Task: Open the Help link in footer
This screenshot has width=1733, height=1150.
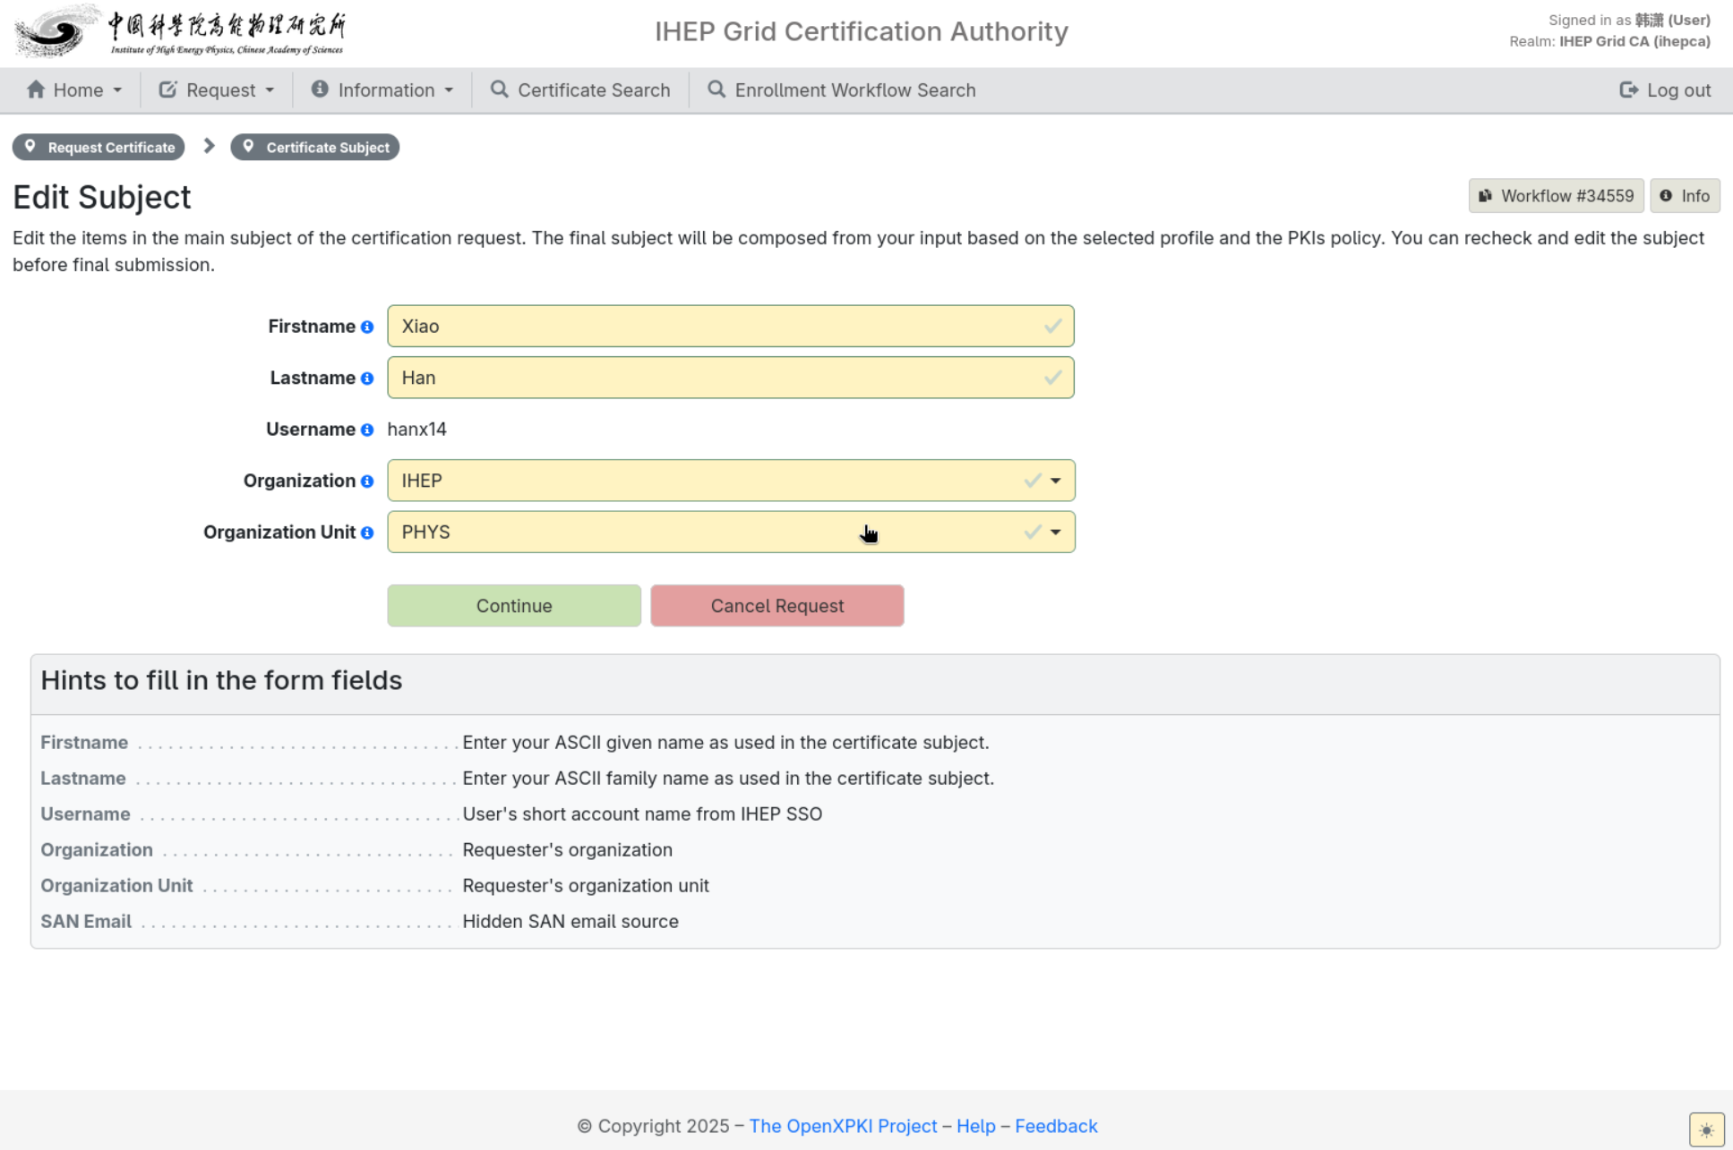Action: (x=975, y=1126)
